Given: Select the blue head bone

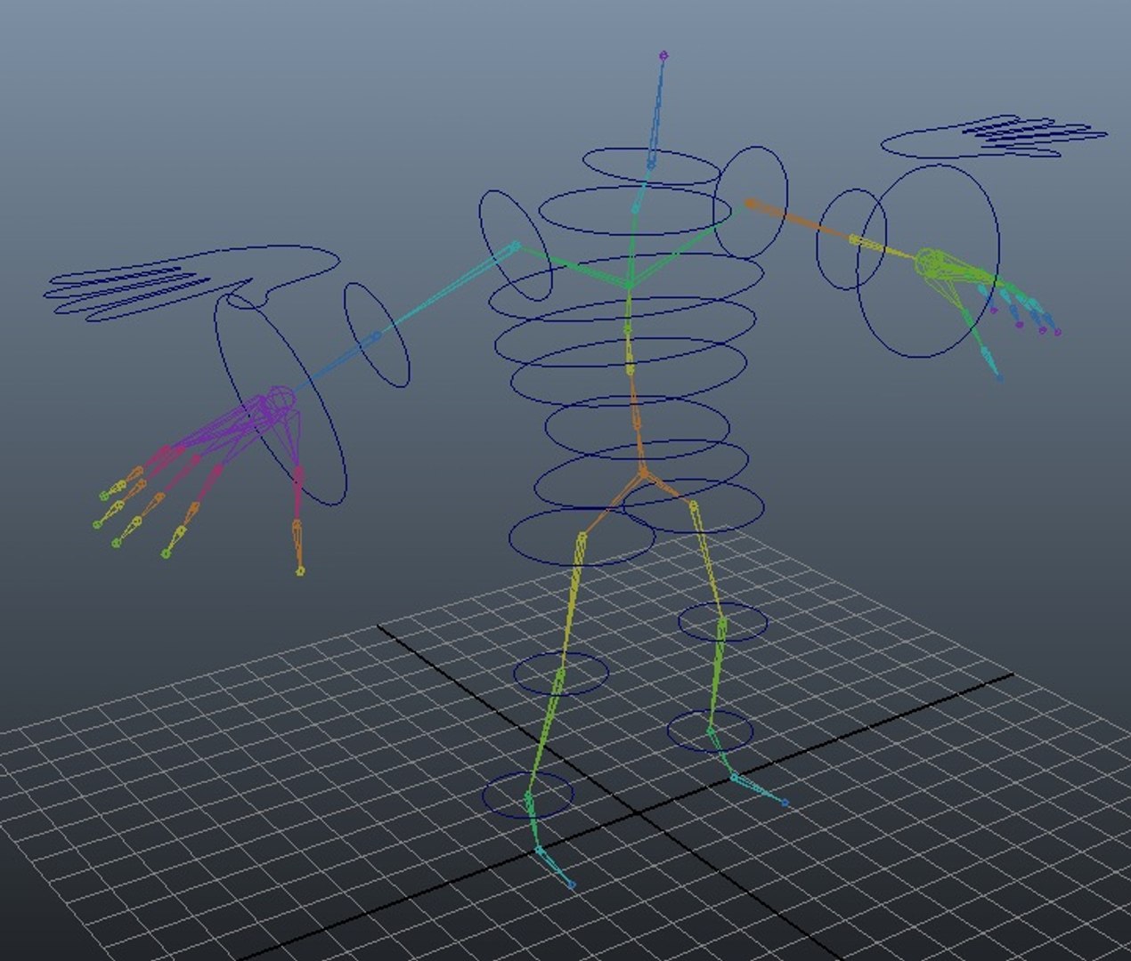Looking at the screenshot, I should 657,112.
